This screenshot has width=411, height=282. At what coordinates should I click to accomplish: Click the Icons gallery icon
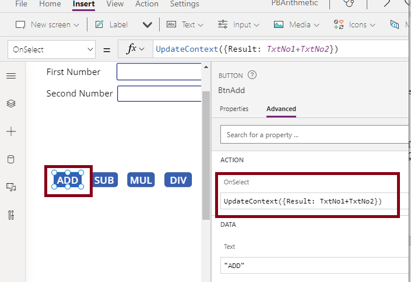(338, 24)
